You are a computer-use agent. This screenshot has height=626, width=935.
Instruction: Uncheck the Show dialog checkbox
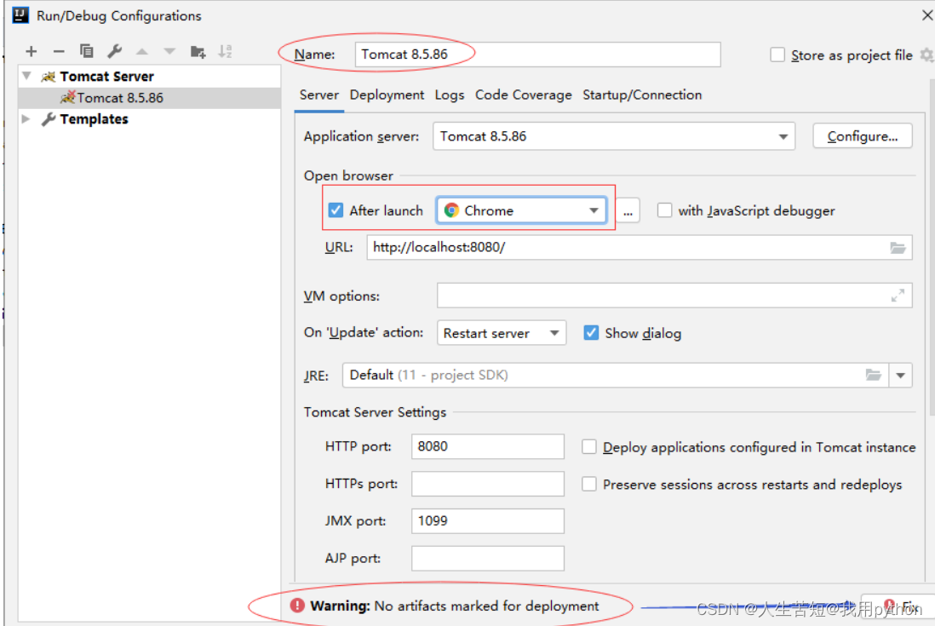coord(591,333)
